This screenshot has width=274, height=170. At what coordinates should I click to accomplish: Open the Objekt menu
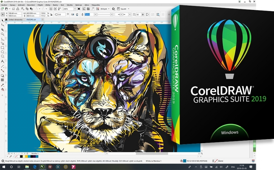coord(40,5)
